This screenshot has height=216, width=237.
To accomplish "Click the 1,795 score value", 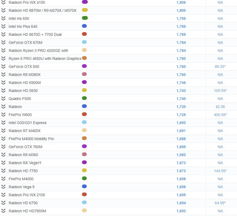I will pyautogui.click(x=181, y=18).
